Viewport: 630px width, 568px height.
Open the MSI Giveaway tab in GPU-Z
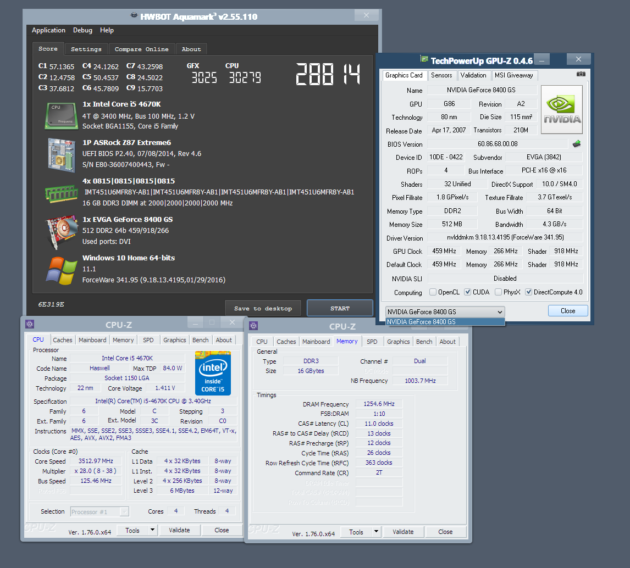pyautogui.click(x=515, y=75)
